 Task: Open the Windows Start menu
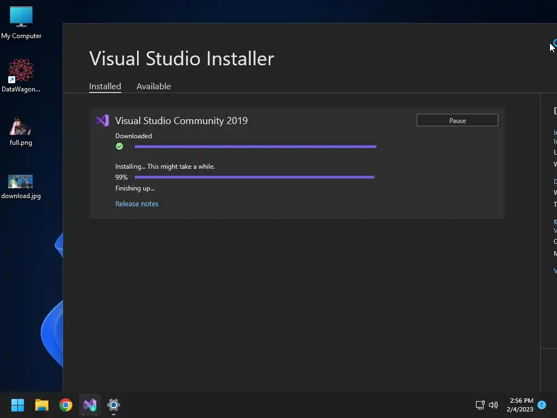click(x=17, y=405)
